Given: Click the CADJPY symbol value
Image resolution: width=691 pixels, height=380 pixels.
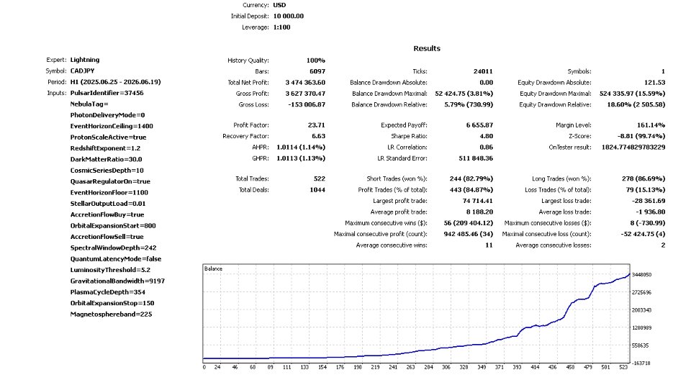Looking at the screenshot, I should [82, 71].
